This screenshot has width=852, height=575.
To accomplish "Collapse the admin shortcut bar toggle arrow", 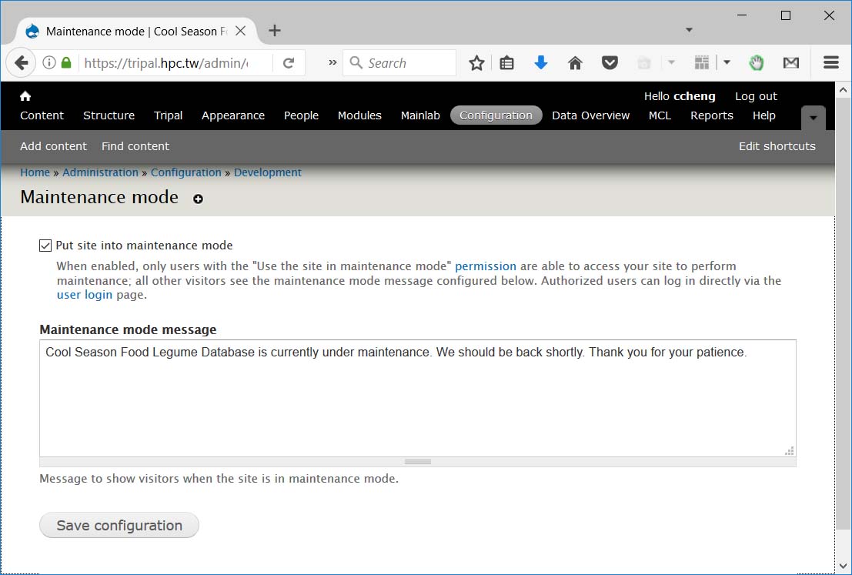I will [x=813, y=118].
